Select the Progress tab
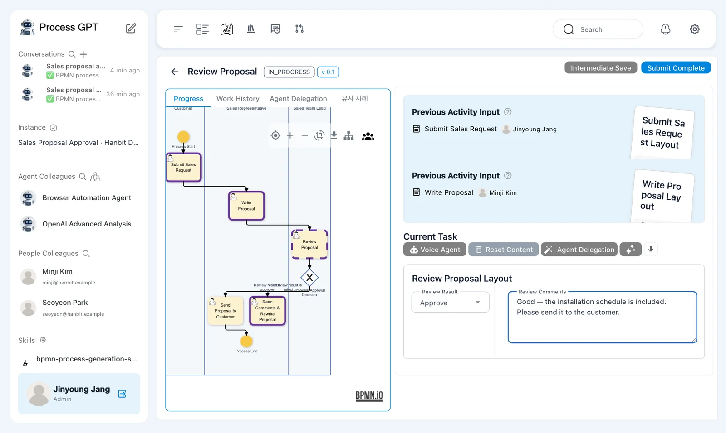This screenshot has height=433, width=726. pyautogui.click(x=188, y=99)
